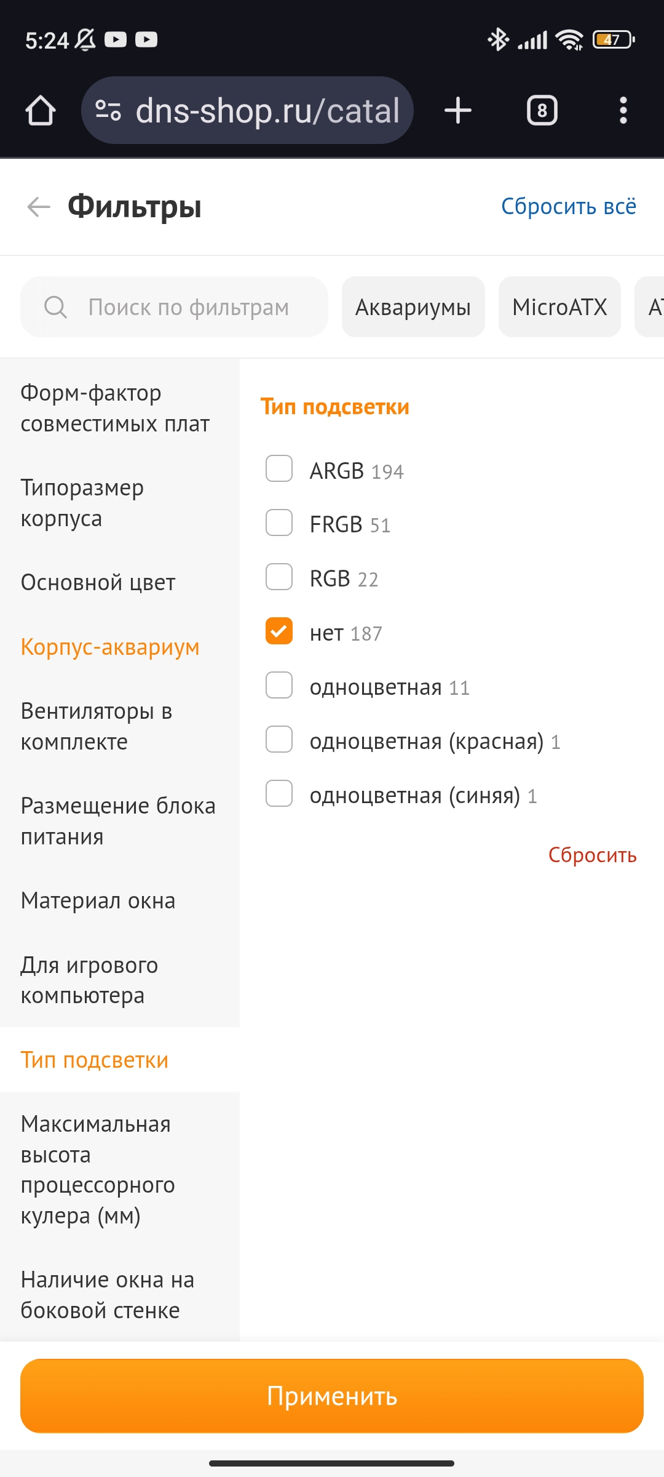
Task: Tap the browser home icon
Action: (x=41, y=111)
